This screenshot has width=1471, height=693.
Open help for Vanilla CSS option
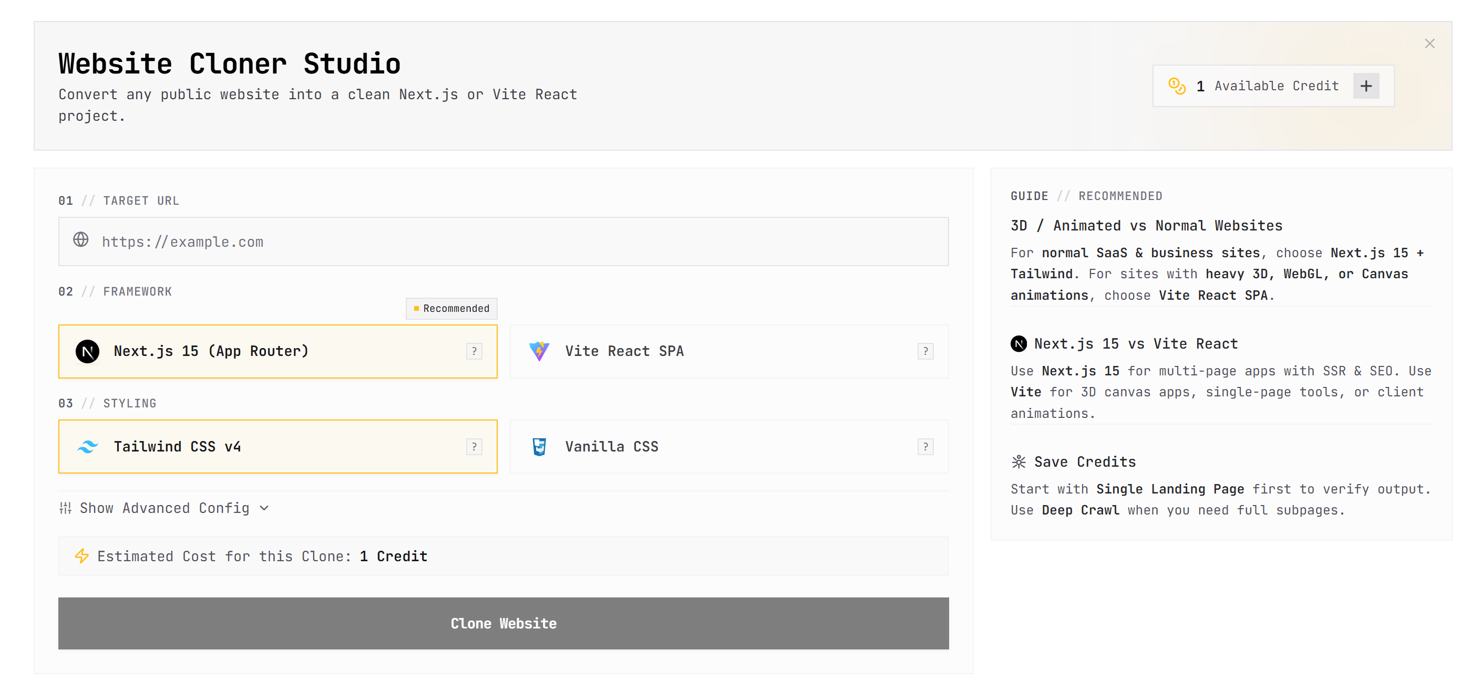tap(925, 447)
